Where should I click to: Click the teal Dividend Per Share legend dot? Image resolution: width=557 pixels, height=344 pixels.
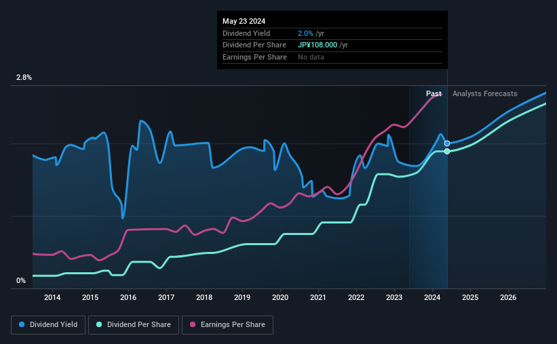(x=99, y=324)
